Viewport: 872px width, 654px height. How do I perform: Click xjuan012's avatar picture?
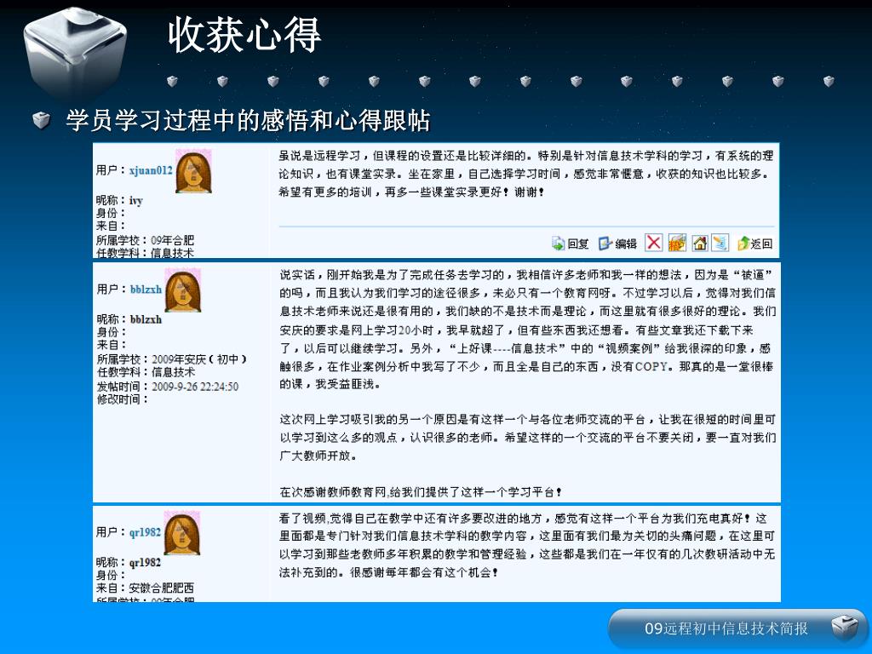(193, 171)
